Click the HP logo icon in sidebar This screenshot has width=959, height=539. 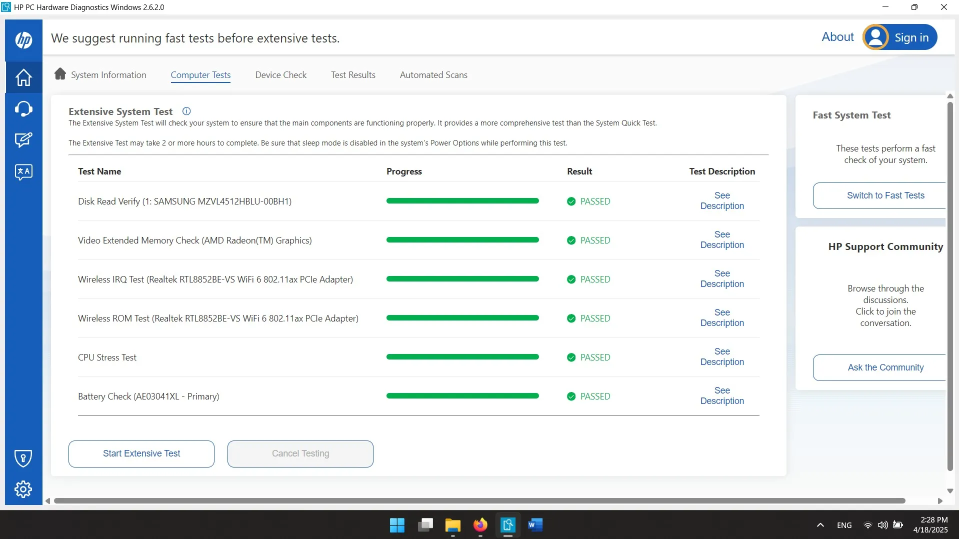tap(23, 40)
